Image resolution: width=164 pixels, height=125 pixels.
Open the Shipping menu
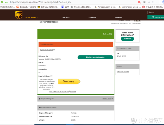92,17
